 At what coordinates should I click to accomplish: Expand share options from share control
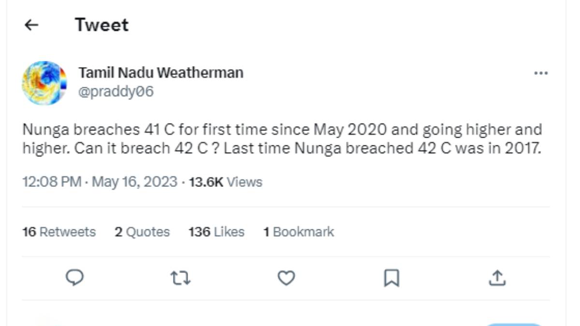tap(498, 278)
